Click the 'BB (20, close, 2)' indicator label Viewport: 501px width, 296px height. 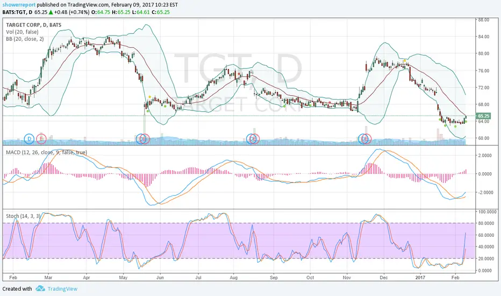tap(25, 39)
